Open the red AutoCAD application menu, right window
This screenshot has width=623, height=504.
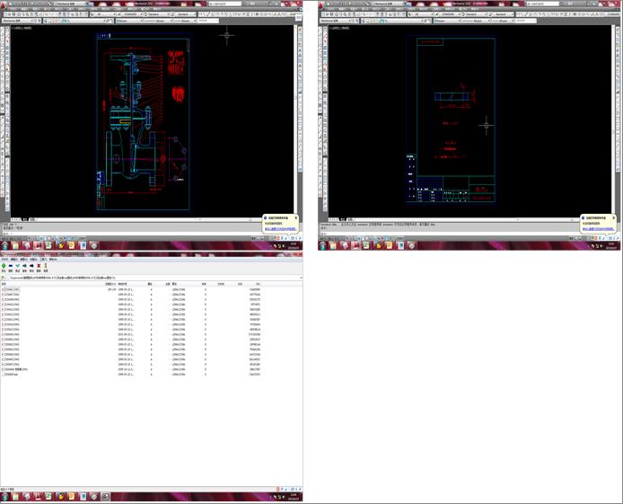pyautogui.click(x=322, y=4)
